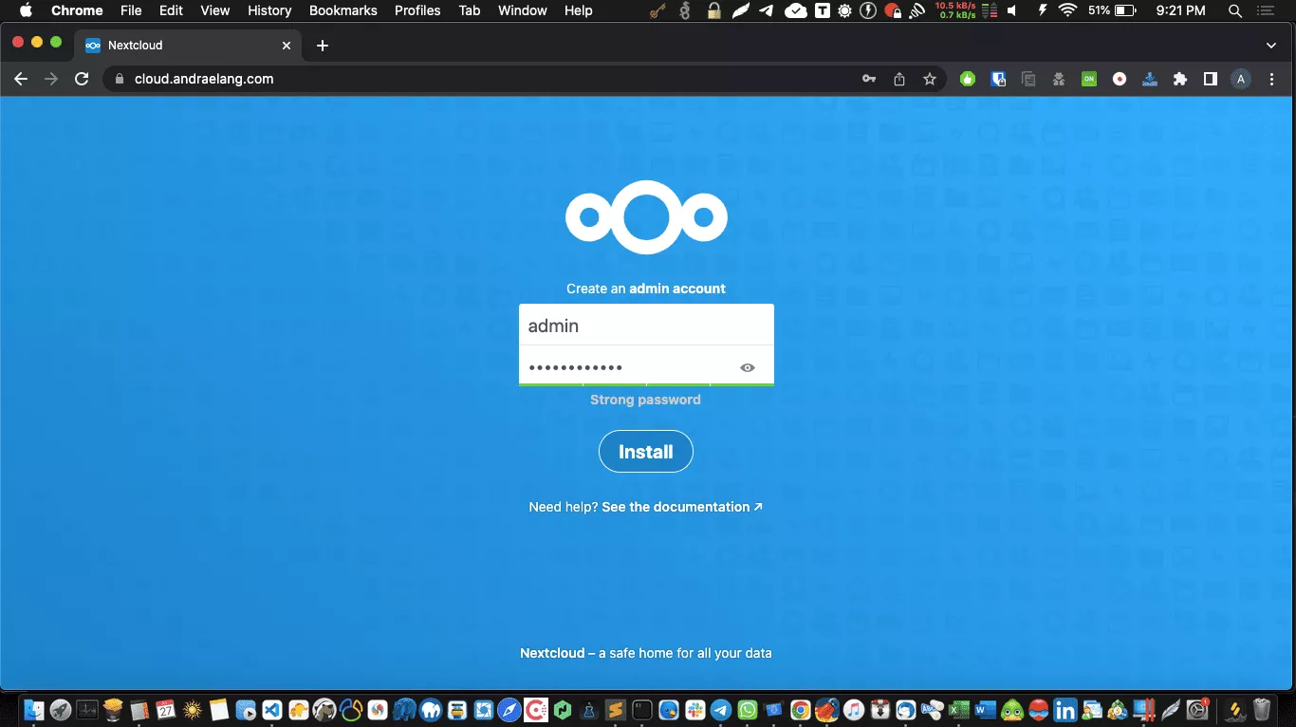Open the Bookmarks menu

(343, 10)
